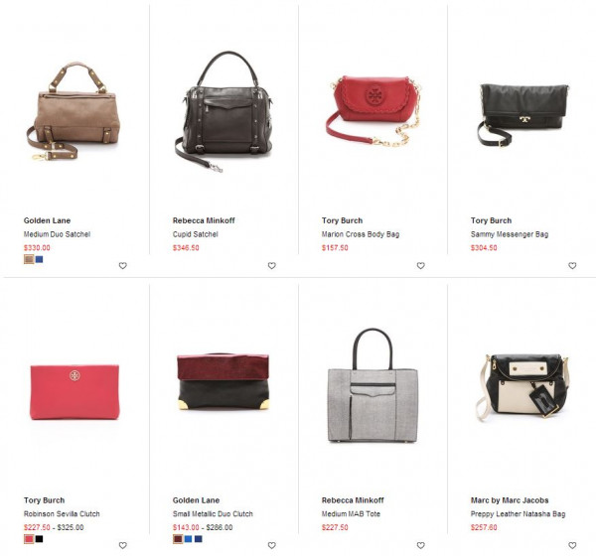Favorite the Golden Lane Medium Duo Satchel heart

pos(123,266)
